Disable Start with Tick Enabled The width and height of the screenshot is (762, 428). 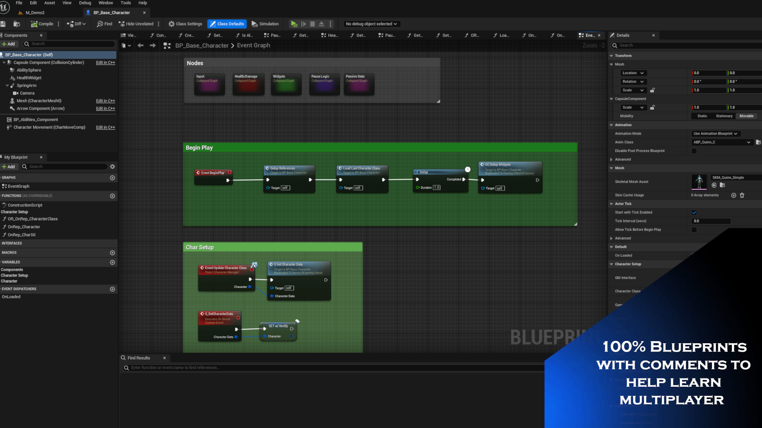694,212
